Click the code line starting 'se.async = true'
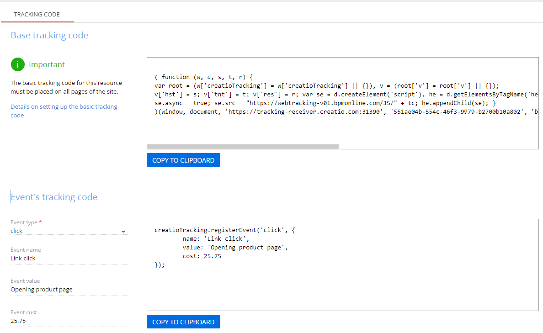 (x=325, y=103)
